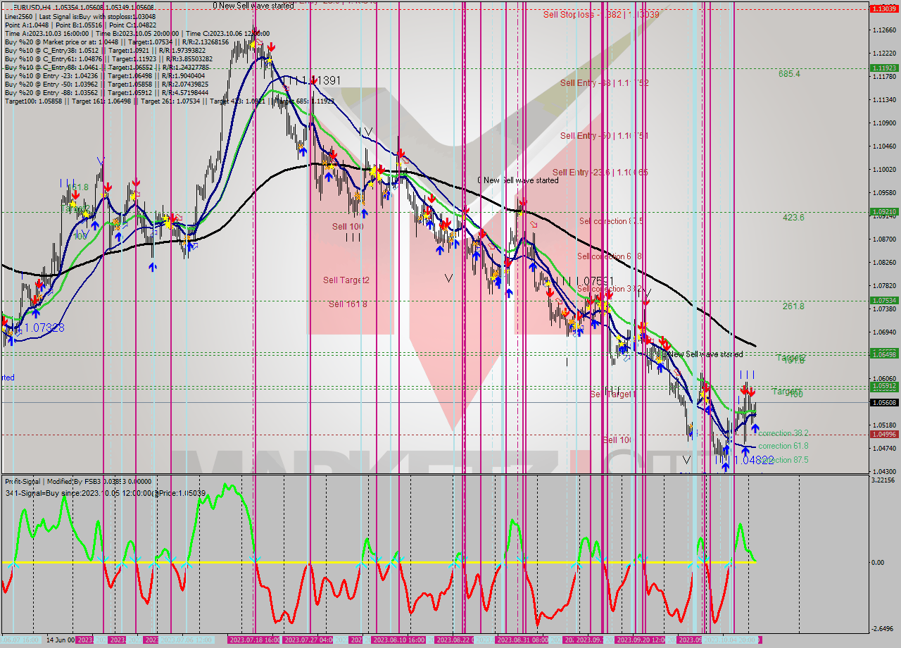Image resolution: width=901 pixels, height=648 pixels.
Task: Select the green 1.07534 price axis tag
Action: 883,300
